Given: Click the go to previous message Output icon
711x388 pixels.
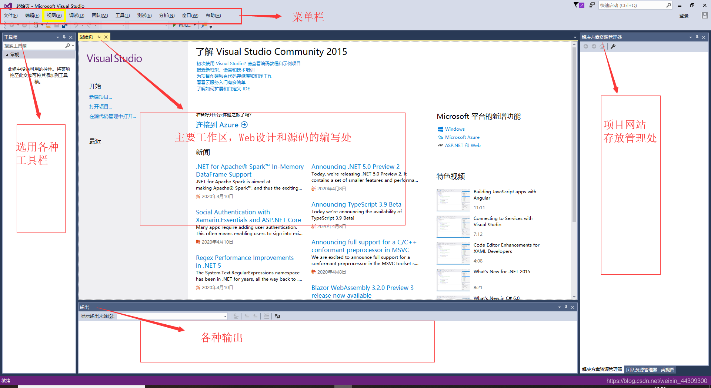Looking at the screenshot, I should pos(247,316).
